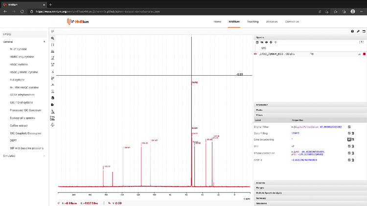Viewport: 367px width, 206px height.
Task: Disable the FFT filter checkbox
Action: click(x=349, y=146)
